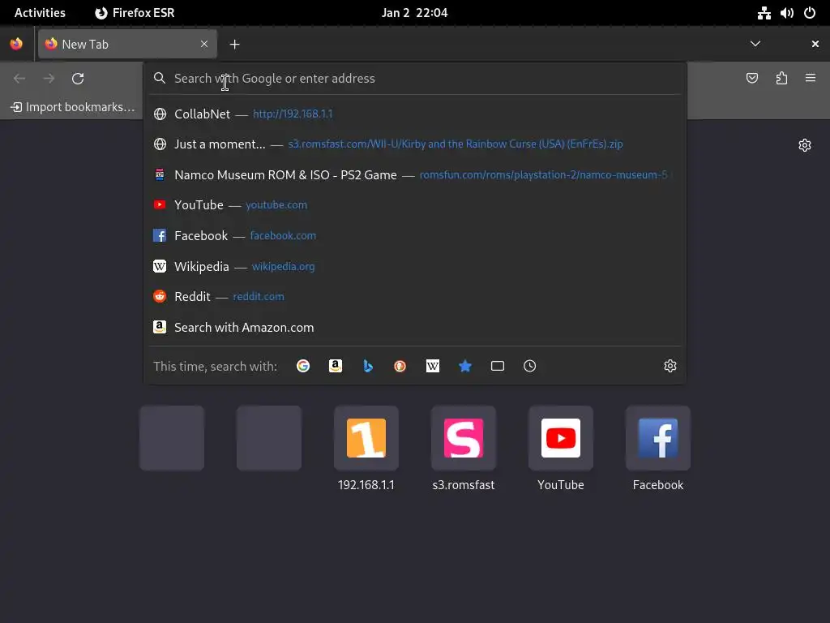Open the Extensions puzzle icon
The image size is (830, 623).
(x=781, y=79)
